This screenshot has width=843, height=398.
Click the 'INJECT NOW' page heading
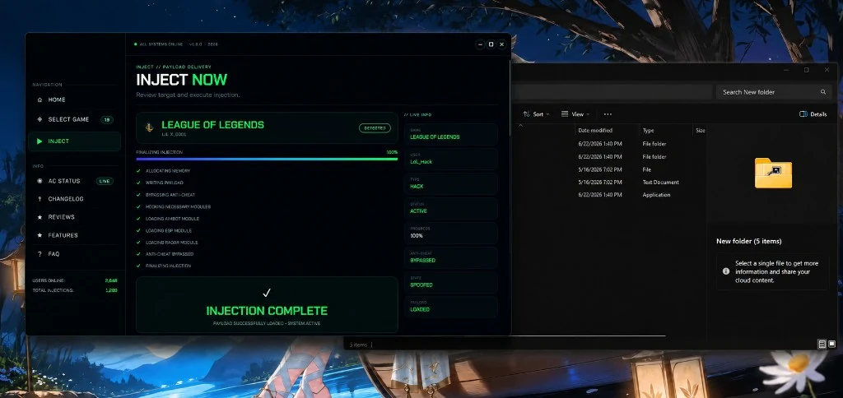pos(182,80)
